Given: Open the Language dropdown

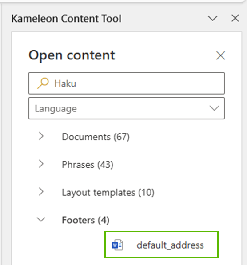Looking at the screenshot, I should (x=127, y=108).
